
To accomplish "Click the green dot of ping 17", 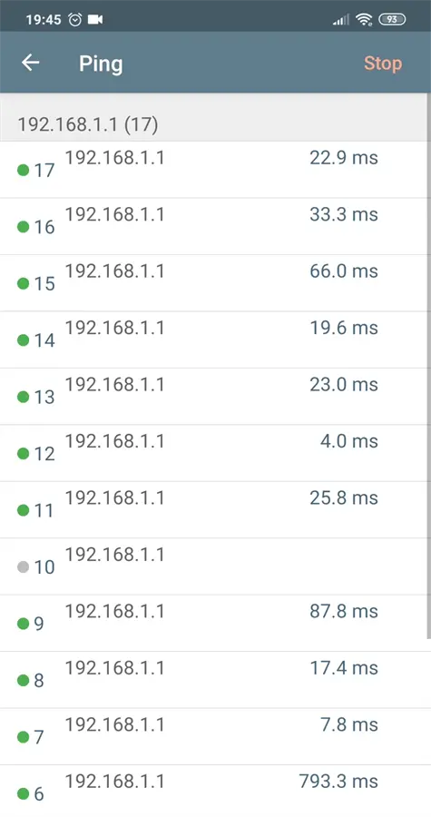I will point(23,170).
